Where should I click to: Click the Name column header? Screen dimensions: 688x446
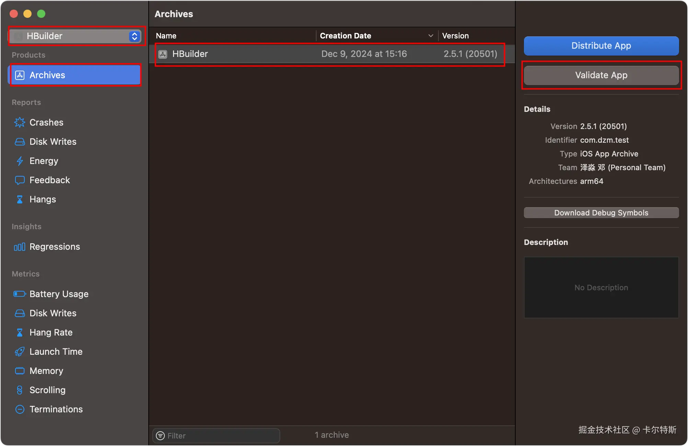coord(166,36)
